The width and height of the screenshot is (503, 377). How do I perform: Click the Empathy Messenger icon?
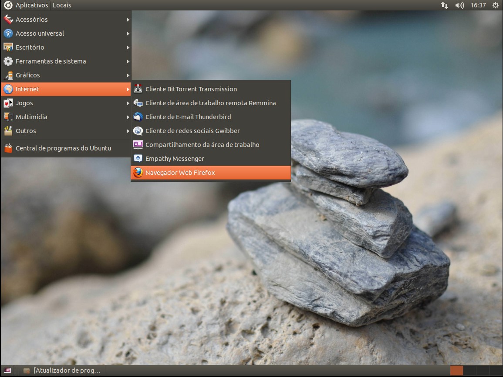click(138, 159)
